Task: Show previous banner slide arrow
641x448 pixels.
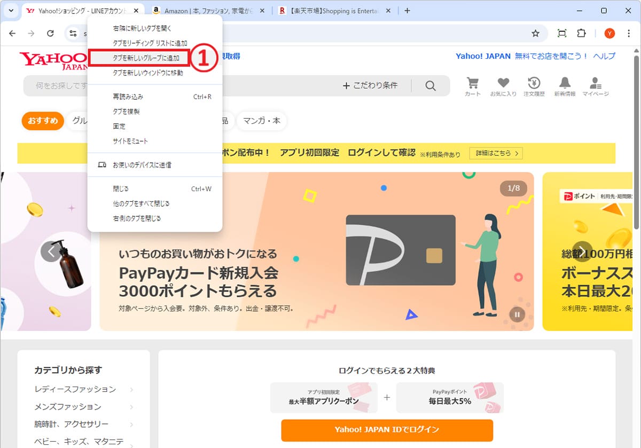Action: tap(51, 251)
